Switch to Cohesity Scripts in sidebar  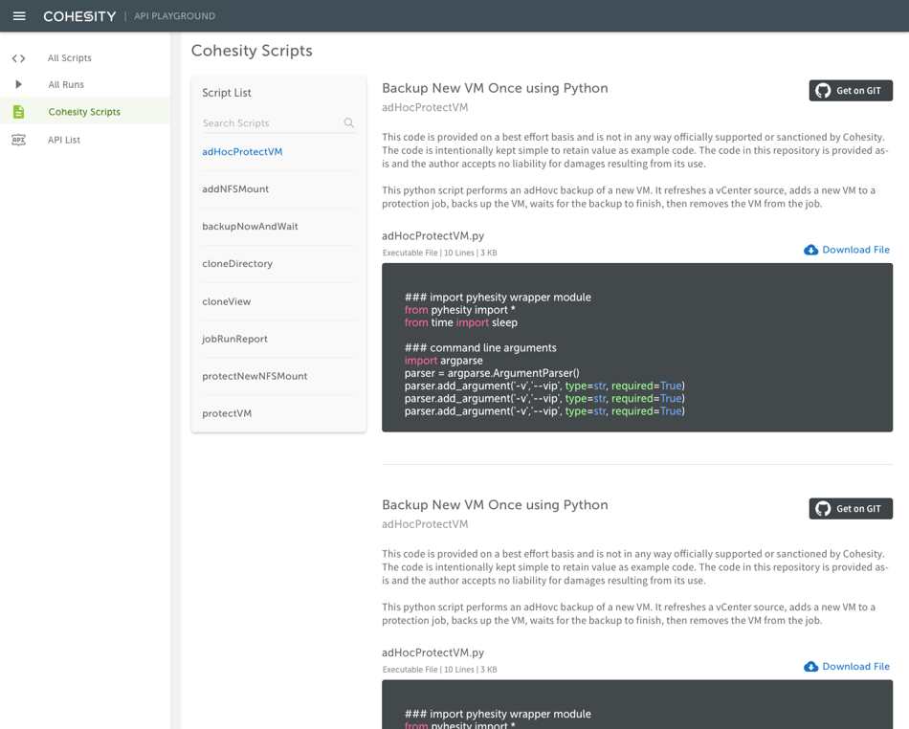86,111
